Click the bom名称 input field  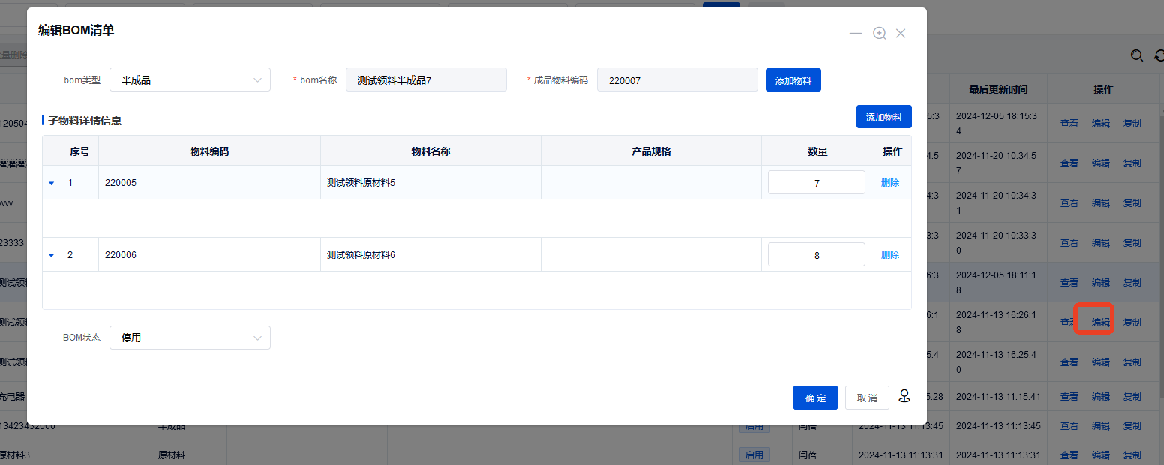[x=426, y=79]
